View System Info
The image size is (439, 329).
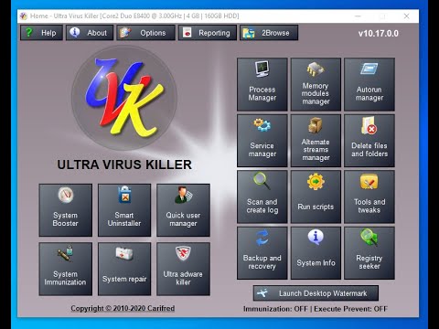316,253
